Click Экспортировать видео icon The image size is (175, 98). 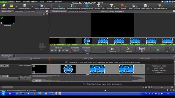(x=41, y=5)
